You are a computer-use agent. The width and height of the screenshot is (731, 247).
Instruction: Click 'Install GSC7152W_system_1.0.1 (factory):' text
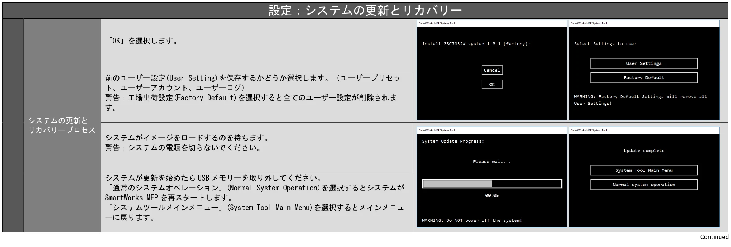(476, 44)
